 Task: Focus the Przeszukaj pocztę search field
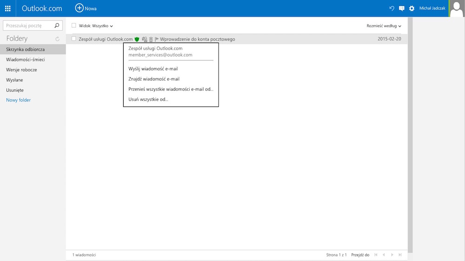pos(29,25)
